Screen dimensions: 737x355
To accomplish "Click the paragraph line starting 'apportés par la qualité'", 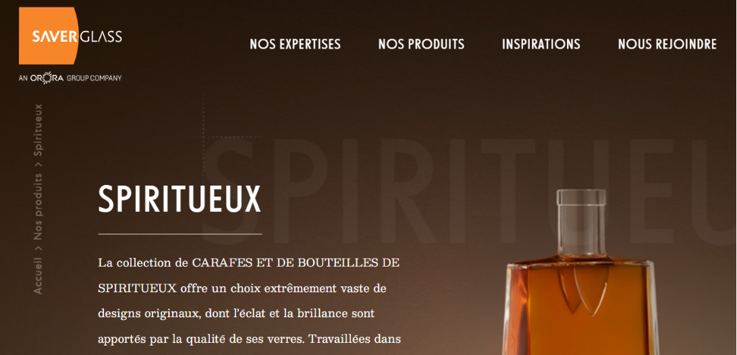I will click(x=249, y=339).
